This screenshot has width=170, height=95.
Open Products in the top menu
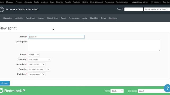coord(76,2)
